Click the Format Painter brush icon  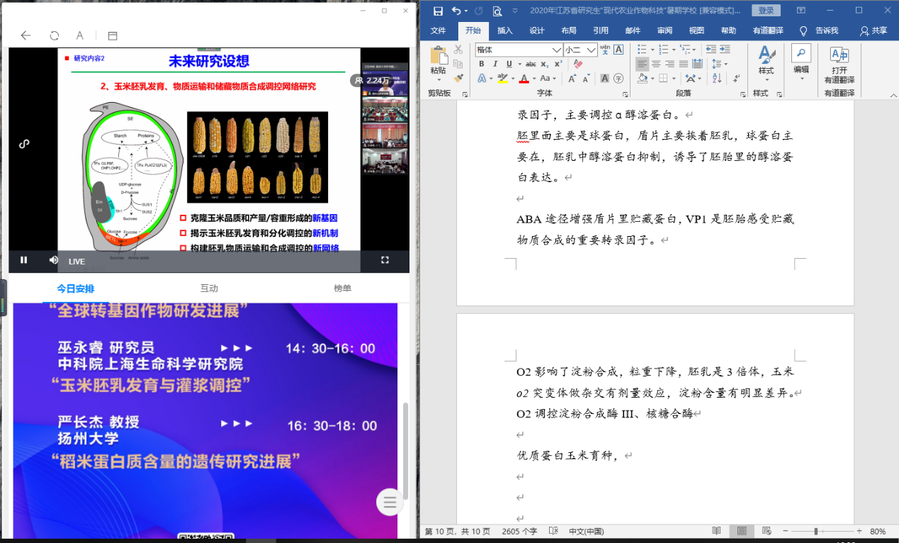[x=458, y=78]
